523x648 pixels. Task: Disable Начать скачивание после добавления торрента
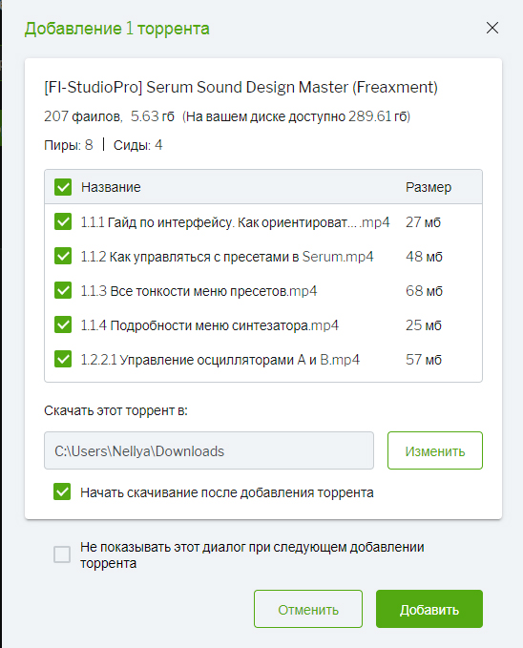click(x=62, y=492)
